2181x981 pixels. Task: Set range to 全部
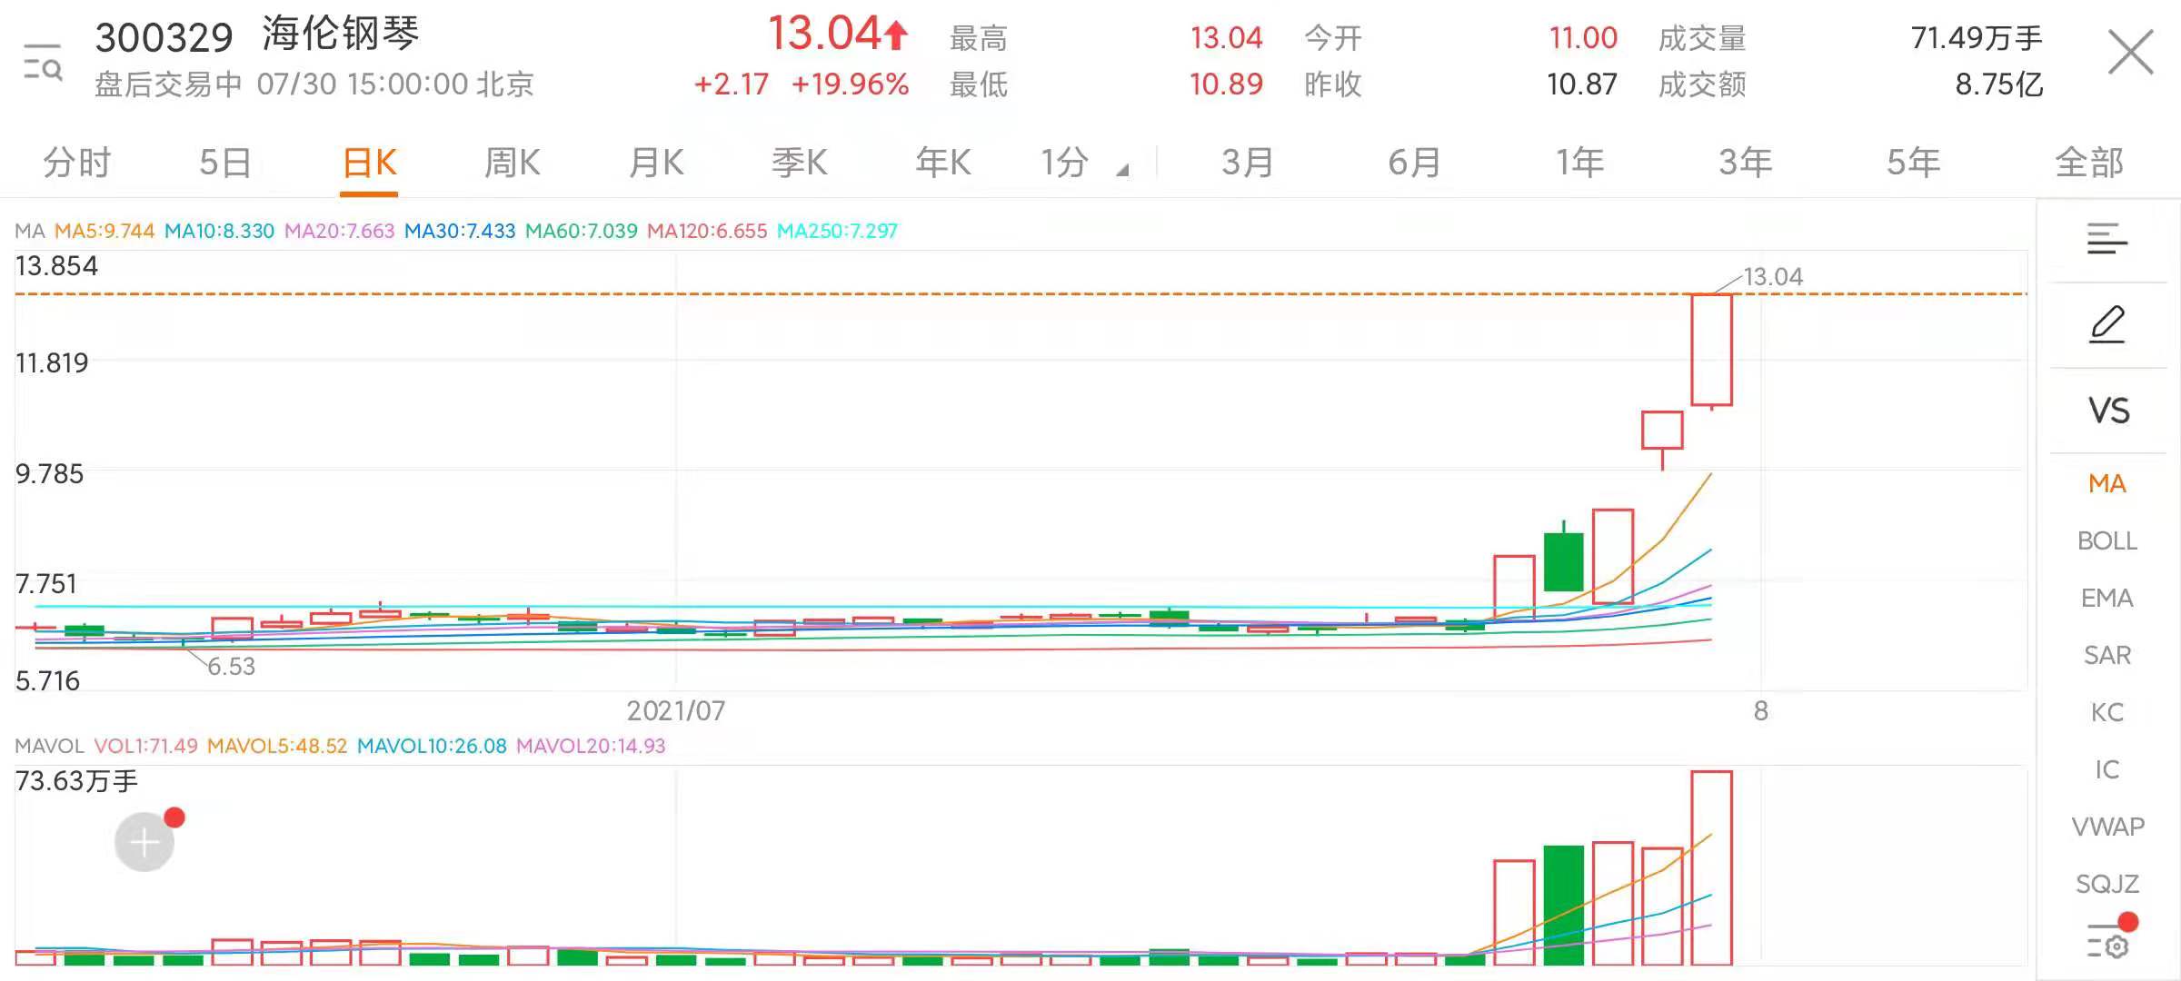[x=2088, y=163]
